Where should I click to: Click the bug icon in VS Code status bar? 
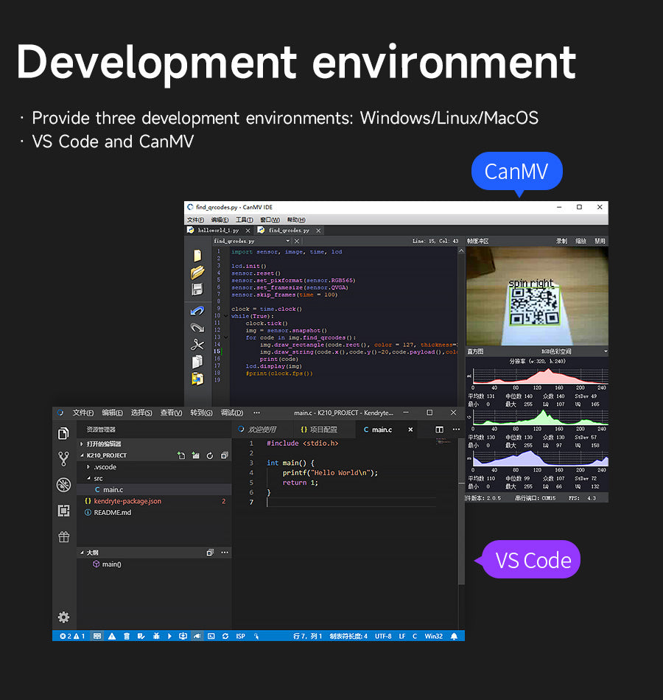[x=156, y=636]
